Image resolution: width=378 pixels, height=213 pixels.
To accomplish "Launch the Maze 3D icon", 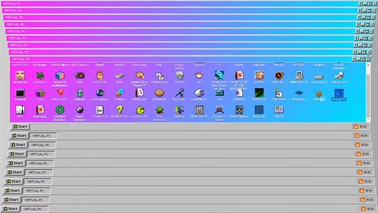I will 259,110.
